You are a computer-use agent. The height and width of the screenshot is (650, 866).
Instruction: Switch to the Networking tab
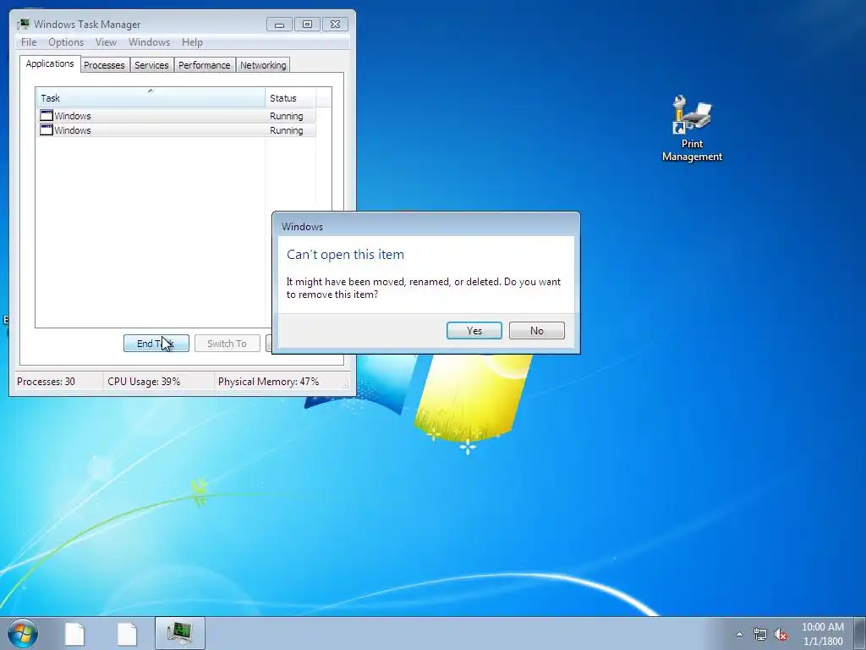pos(263,65)
